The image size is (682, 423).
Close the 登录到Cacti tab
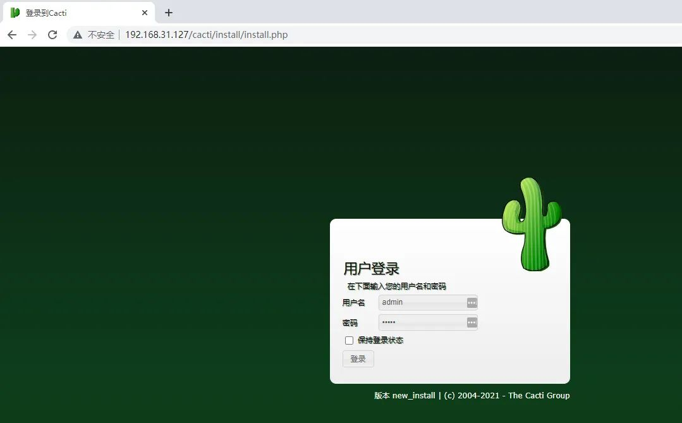(145, 13)
